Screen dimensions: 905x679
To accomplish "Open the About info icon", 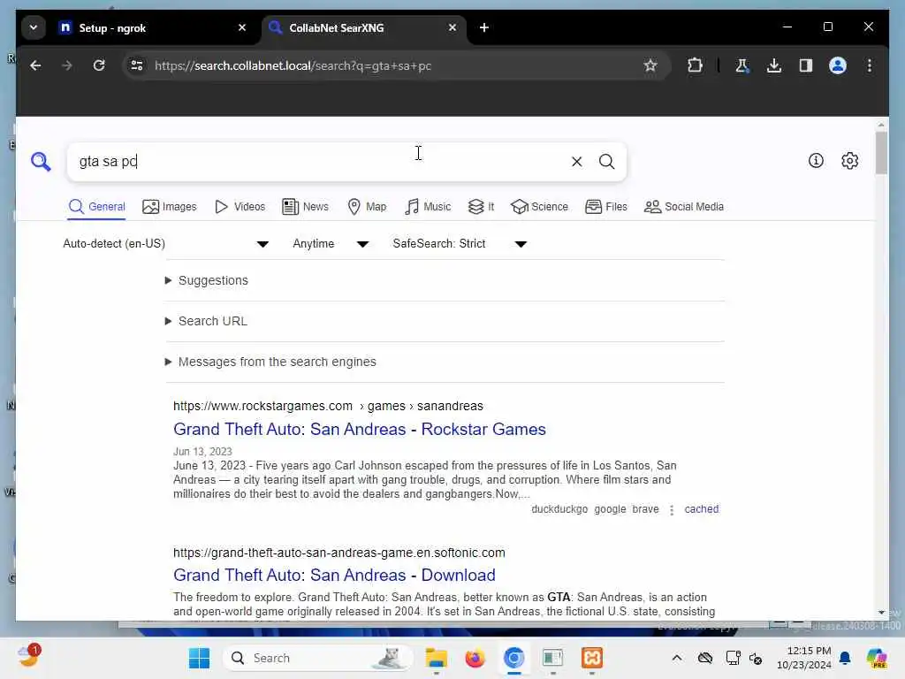I will (x=816, y=161).
